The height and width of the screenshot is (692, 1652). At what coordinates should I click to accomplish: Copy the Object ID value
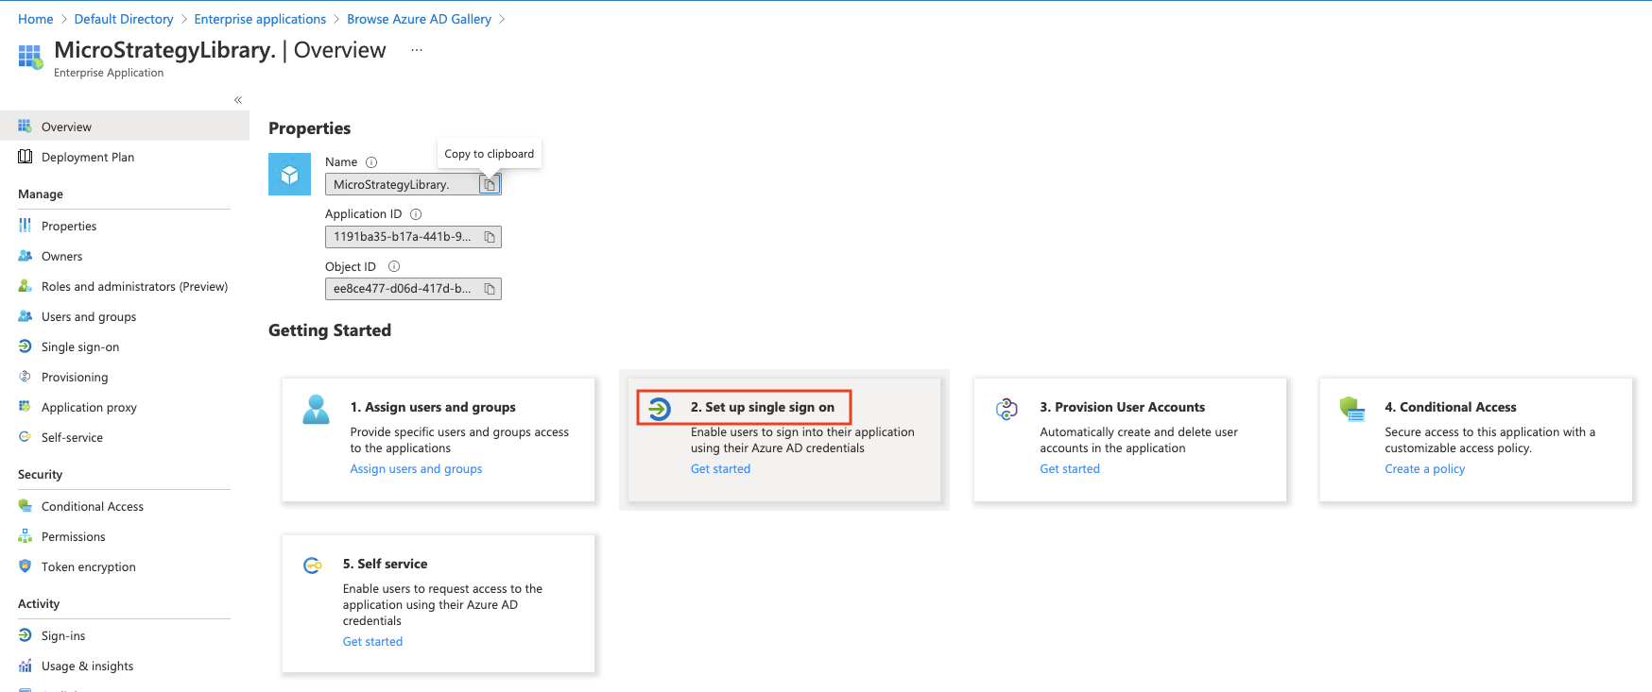click(490, 289)
